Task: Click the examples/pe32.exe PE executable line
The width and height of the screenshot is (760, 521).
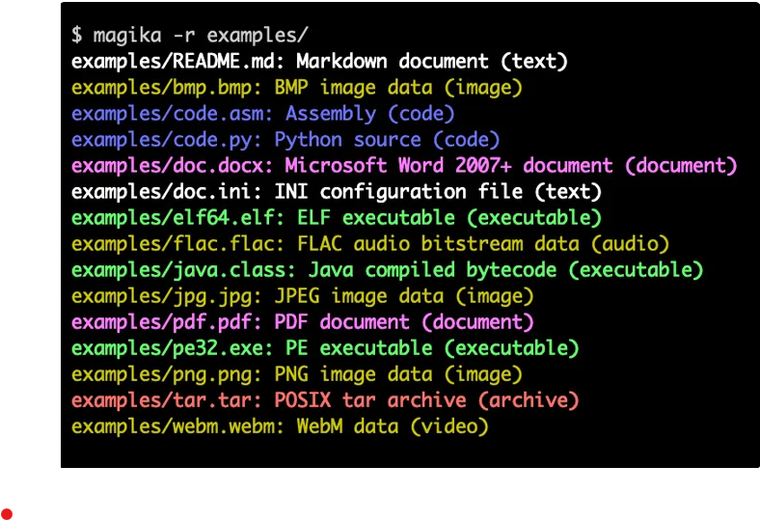Action: [325, 348]
